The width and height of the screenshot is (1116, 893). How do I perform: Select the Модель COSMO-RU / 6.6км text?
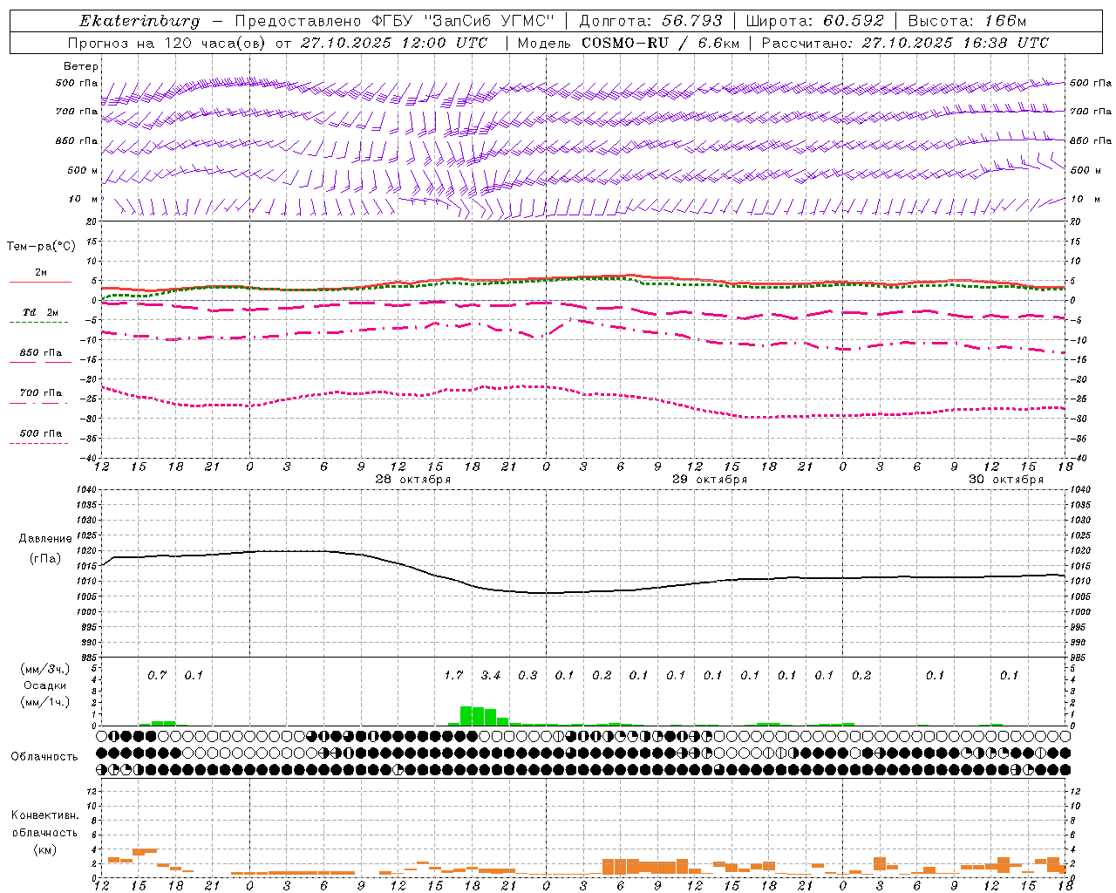pos(629,43)
